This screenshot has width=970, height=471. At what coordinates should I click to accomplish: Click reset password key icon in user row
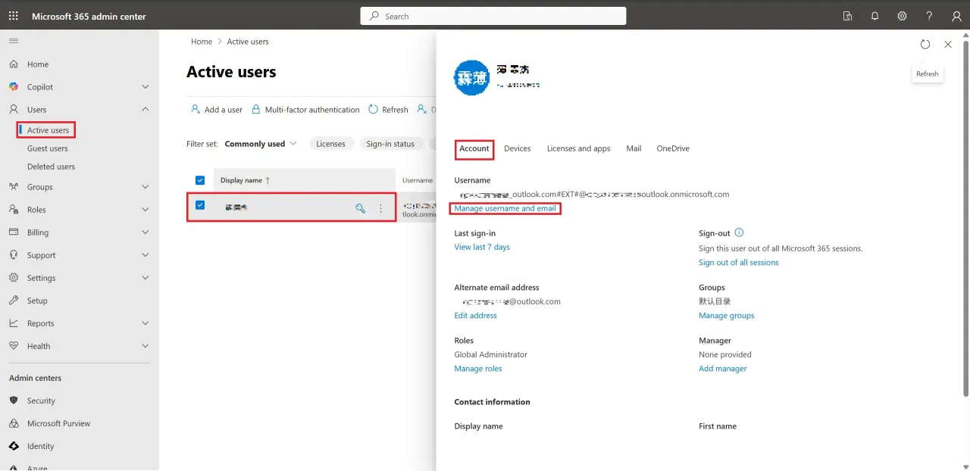point(361,208)
